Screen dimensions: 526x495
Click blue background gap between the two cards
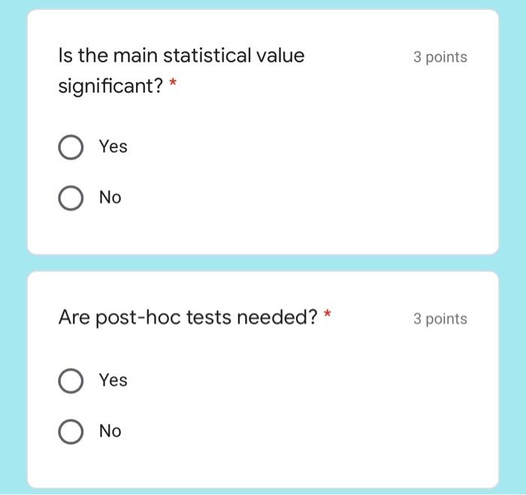(263, 263)
